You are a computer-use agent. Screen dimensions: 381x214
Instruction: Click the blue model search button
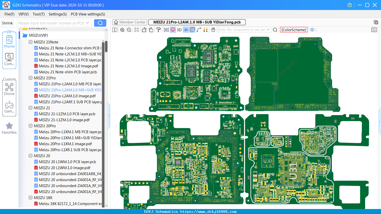(100, 23)
